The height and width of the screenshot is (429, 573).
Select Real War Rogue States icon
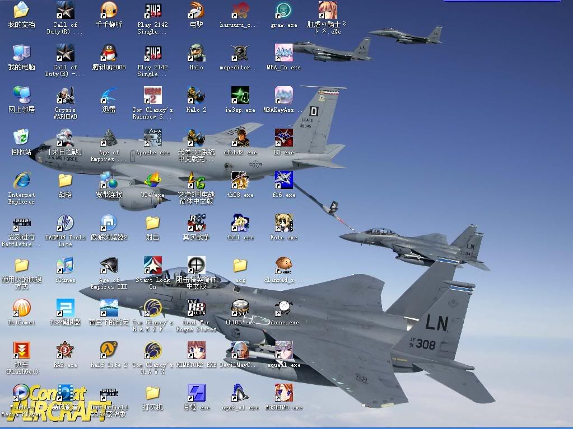coord(196,308)
